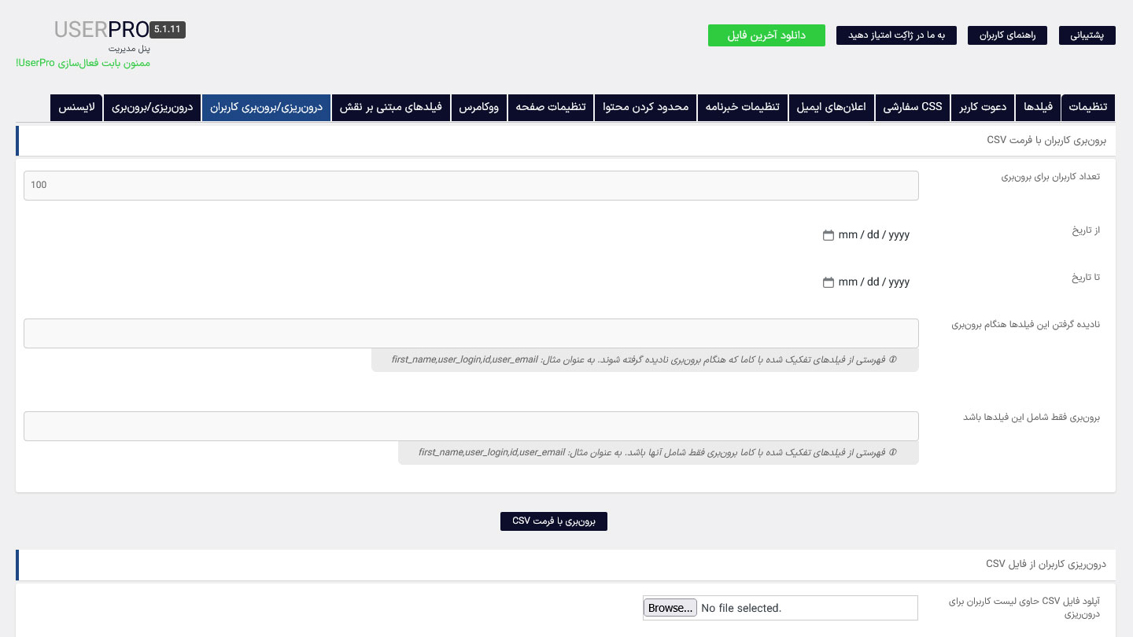Open the ووکامرس tab
1133x637 pixels.
click(479, 108)
